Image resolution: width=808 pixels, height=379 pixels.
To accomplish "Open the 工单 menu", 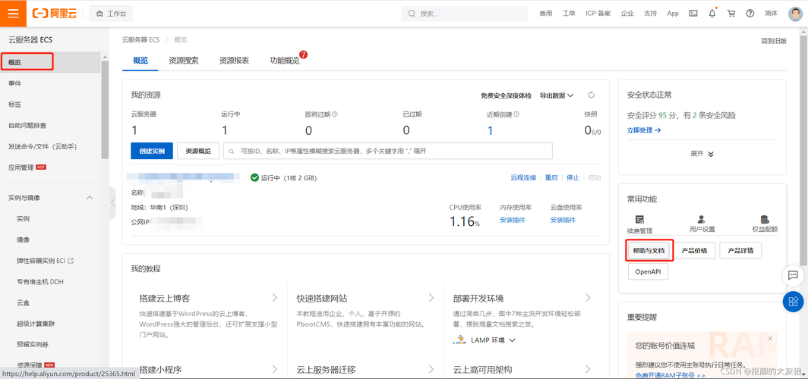I will (569, 14).
